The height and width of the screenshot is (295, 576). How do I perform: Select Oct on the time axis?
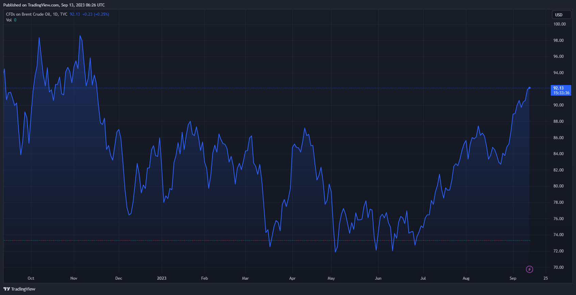coord(31,278)
